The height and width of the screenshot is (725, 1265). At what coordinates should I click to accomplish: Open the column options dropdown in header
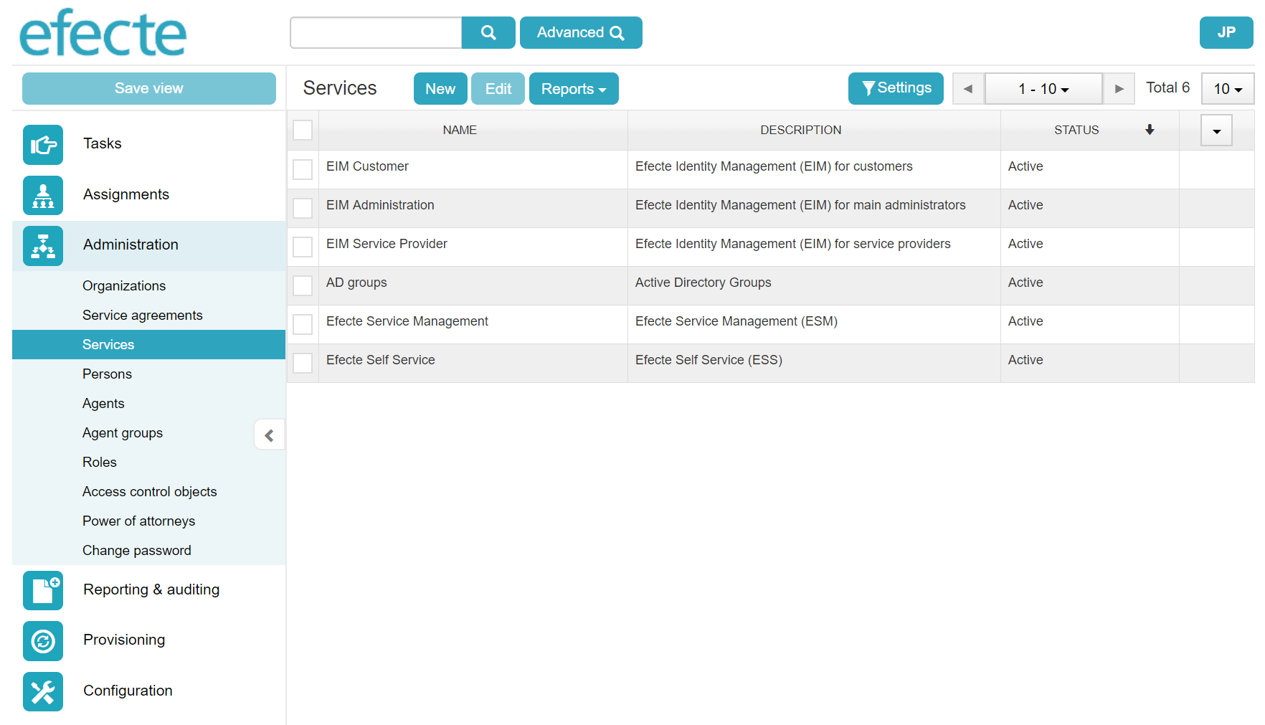tap(1216, 131)
